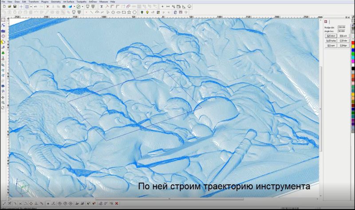Click the Open folder icon

(9, 7)
